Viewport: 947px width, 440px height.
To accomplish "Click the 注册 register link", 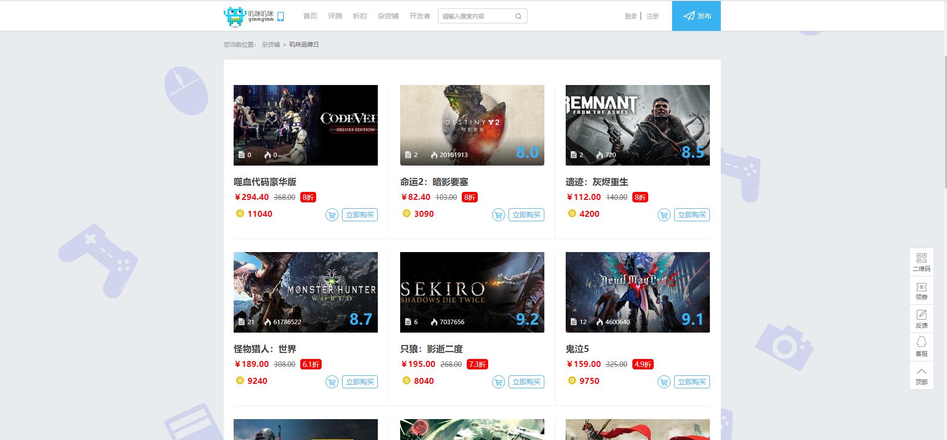I will tap(653, 16).
